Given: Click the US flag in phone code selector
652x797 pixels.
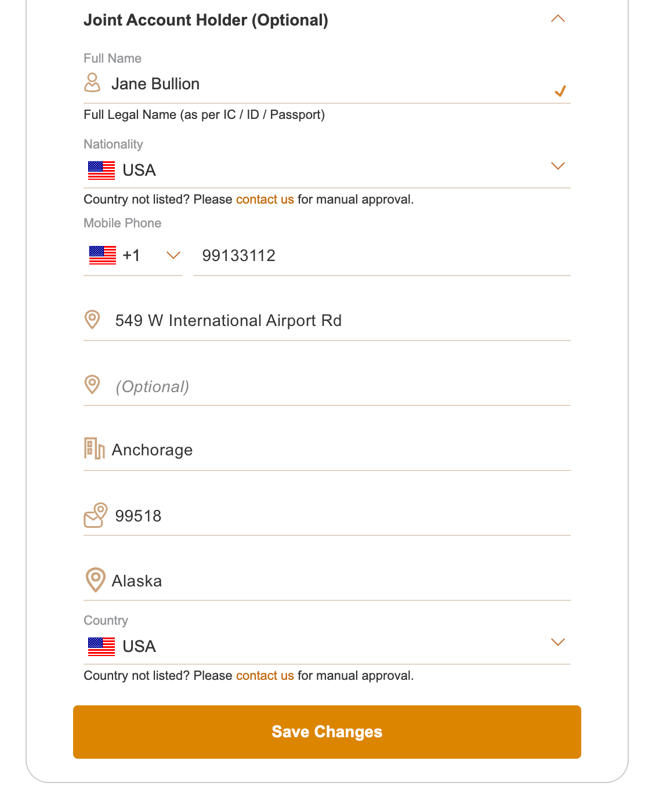Looking at the screenshot, I should 103,255.
